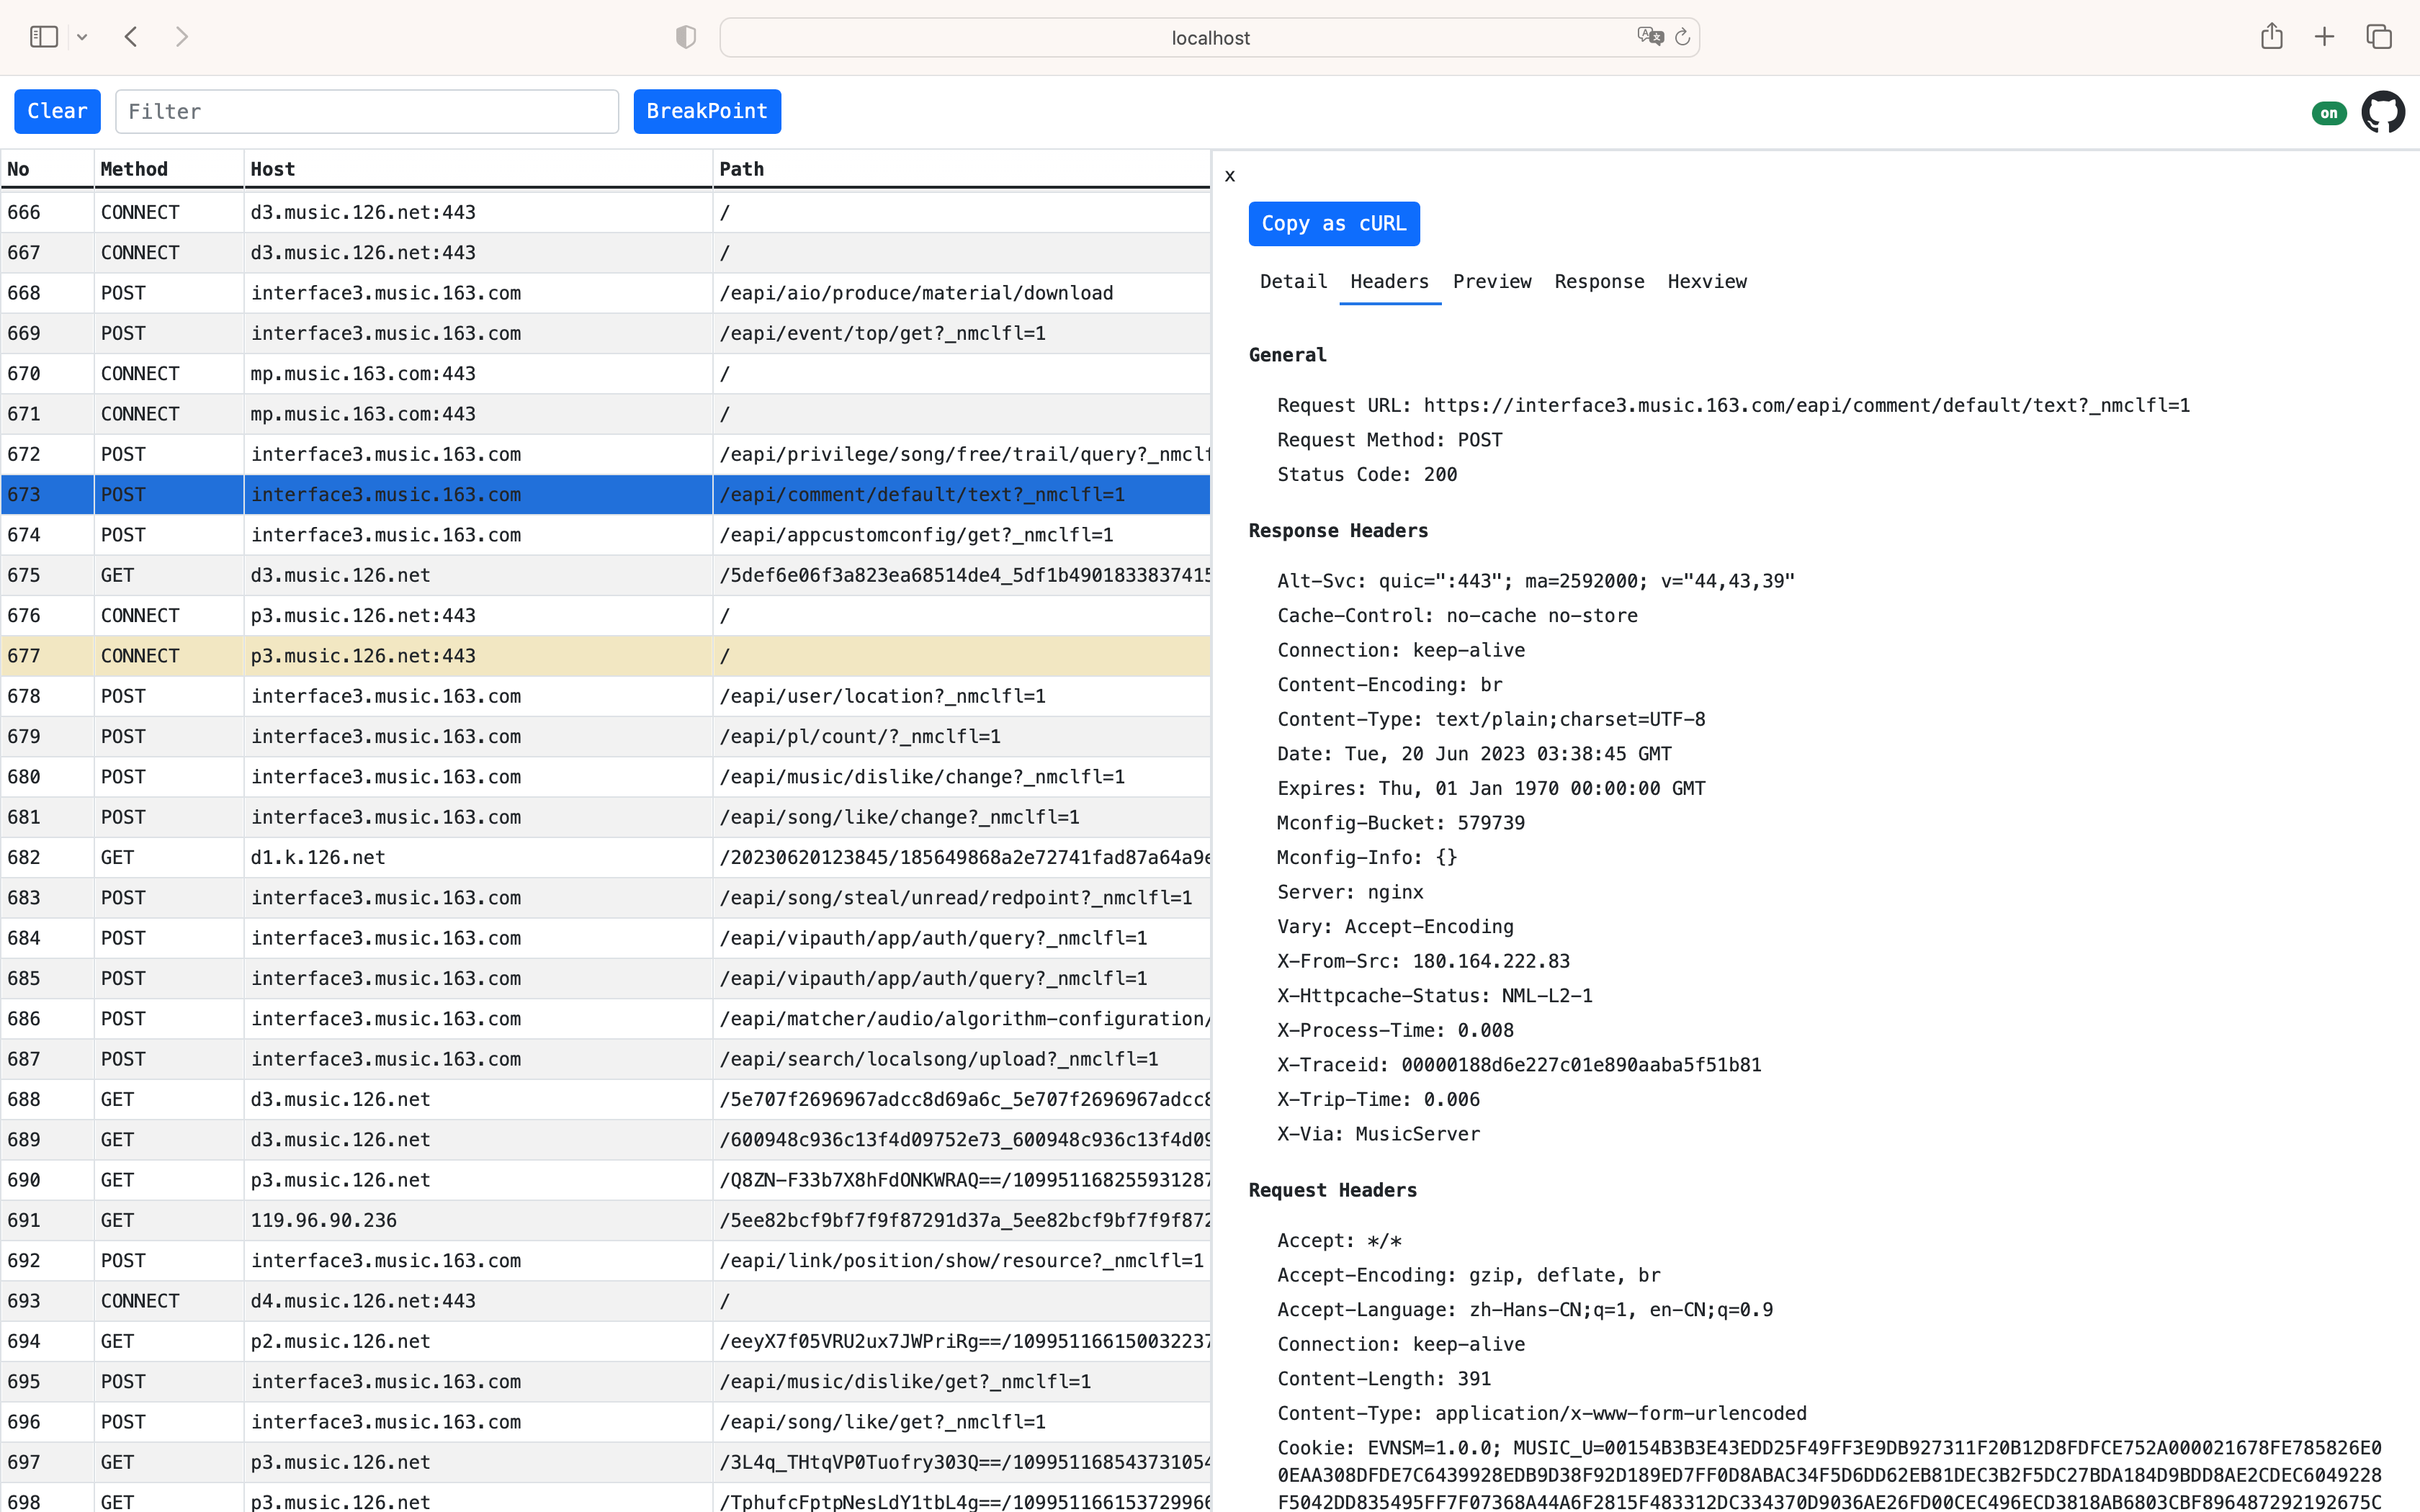Click the browser back arrow

point(131,37)
